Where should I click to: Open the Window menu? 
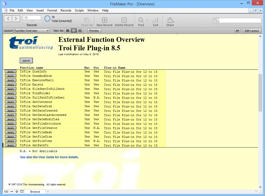tap(93, 10)
